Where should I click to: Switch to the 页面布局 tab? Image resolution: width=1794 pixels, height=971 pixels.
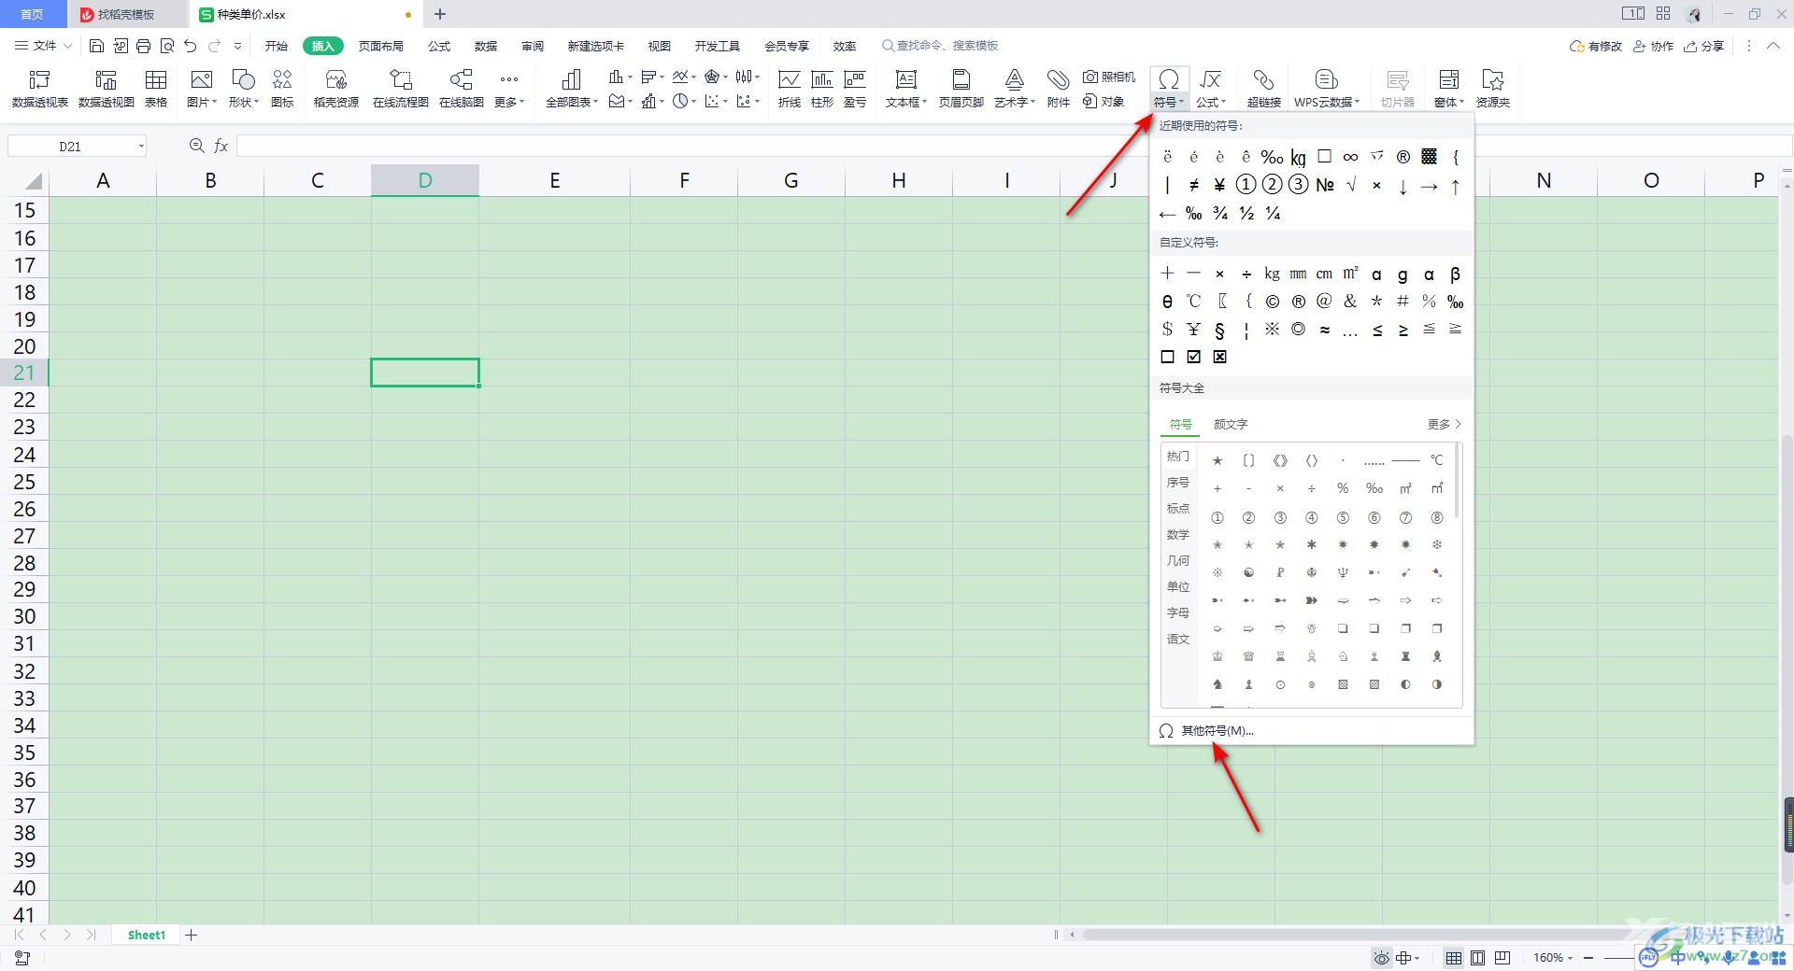click(381, 46)
